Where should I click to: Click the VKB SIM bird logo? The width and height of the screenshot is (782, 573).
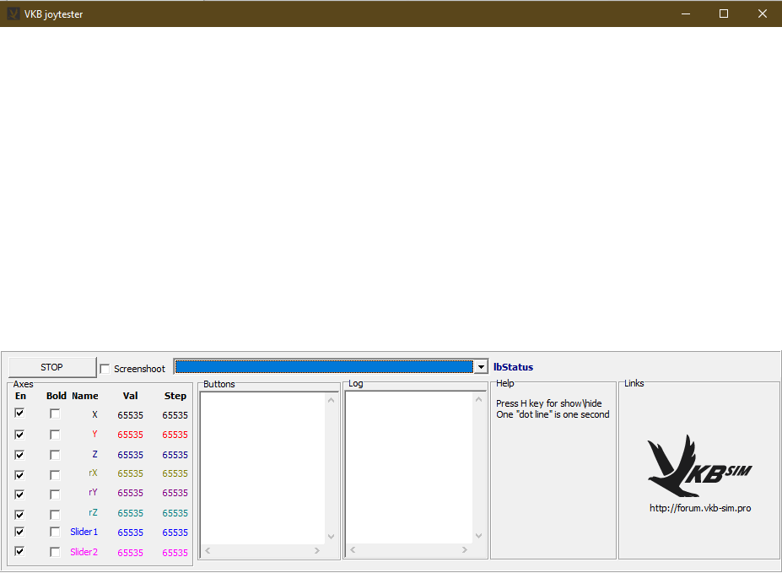[698, 466]
